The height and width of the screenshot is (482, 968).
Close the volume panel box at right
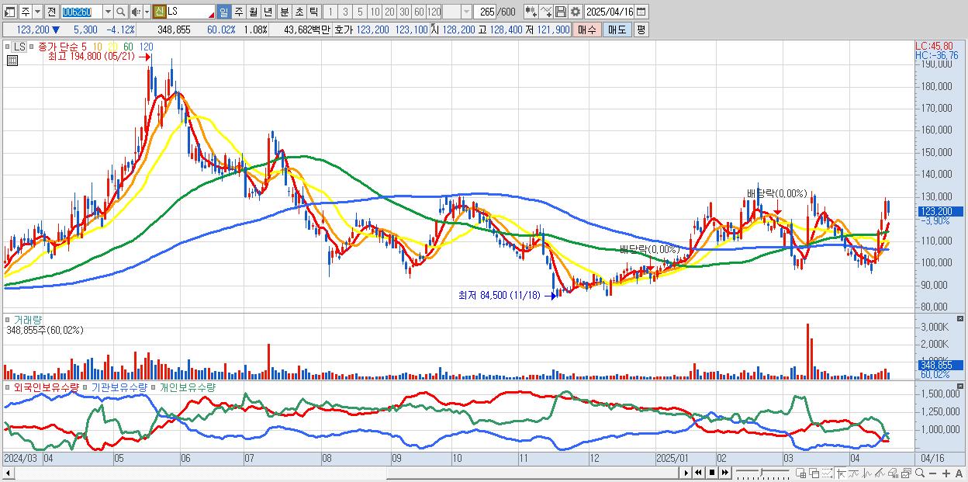coord(961,319)
